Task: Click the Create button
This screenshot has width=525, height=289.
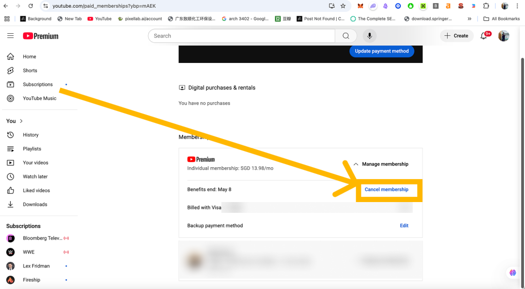Action: point(456,36)
